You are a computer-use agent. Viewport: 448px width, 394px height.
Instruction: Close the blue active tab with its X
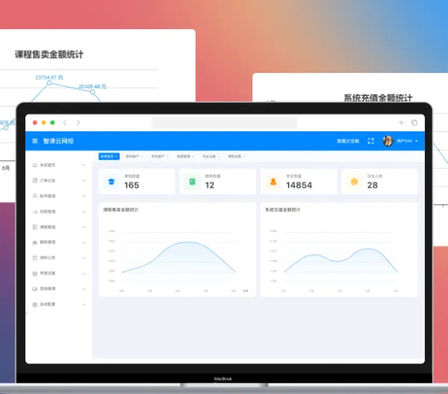(116, 157)
